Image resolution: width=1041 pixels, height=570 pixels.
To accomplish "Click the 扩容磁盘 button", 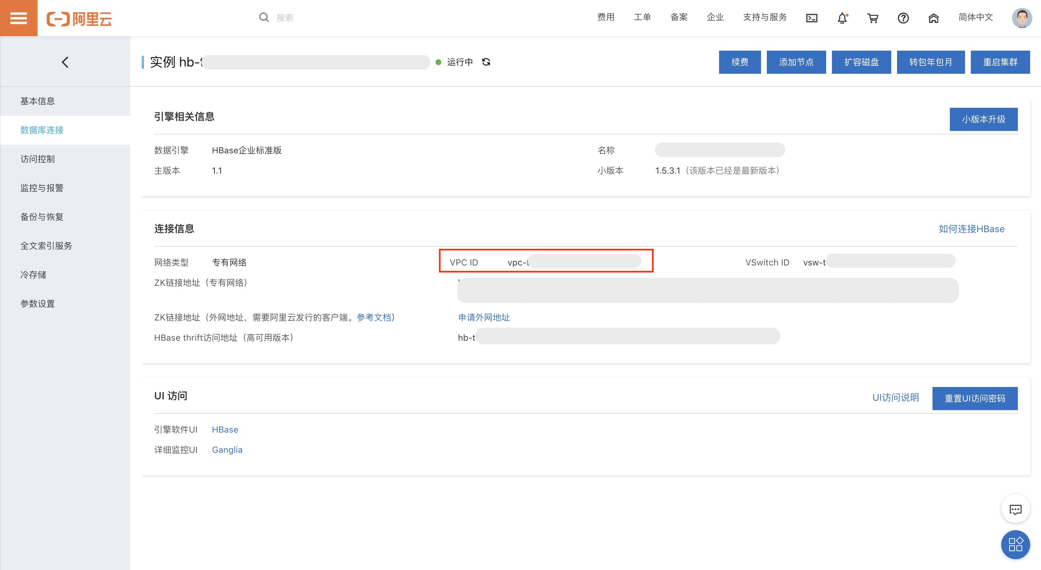I will 861,62.
